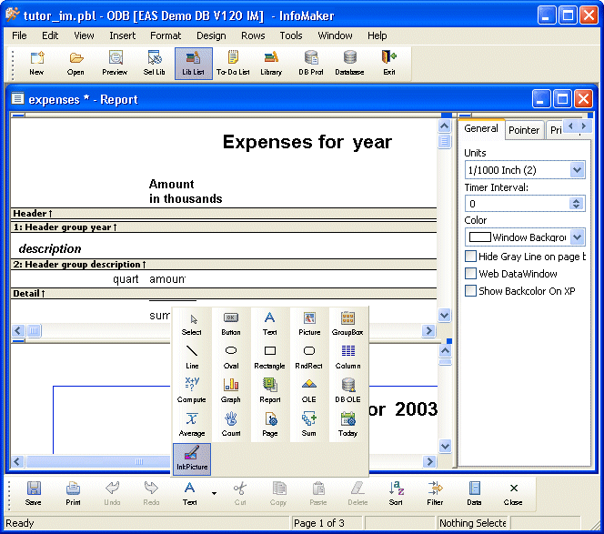The image size is (604, 534).
Task: Launch Preview from the toolbar
Action: pyautogui.click(x=115, y=64)
